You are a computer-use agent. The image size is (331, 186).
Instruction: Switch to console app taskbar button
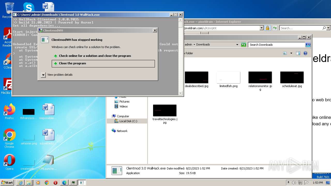(x=73, y=183)
